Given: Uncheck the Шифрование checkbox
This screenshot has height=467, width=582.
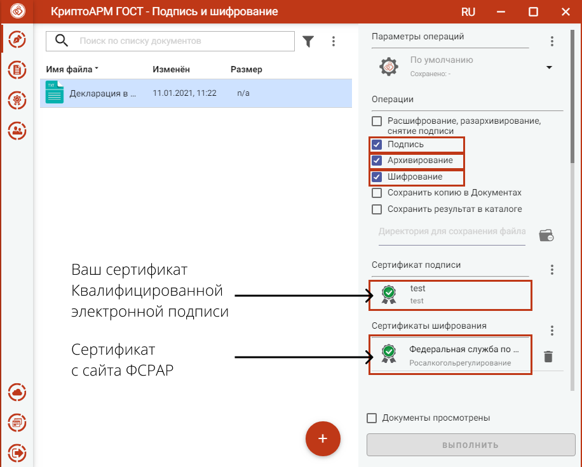Looking at the screenshot, I should [377, 177].
